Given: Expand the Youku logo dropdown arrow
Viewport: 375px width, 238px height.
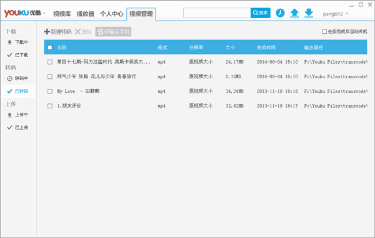Looking at the screenshot, I should 44,13.
